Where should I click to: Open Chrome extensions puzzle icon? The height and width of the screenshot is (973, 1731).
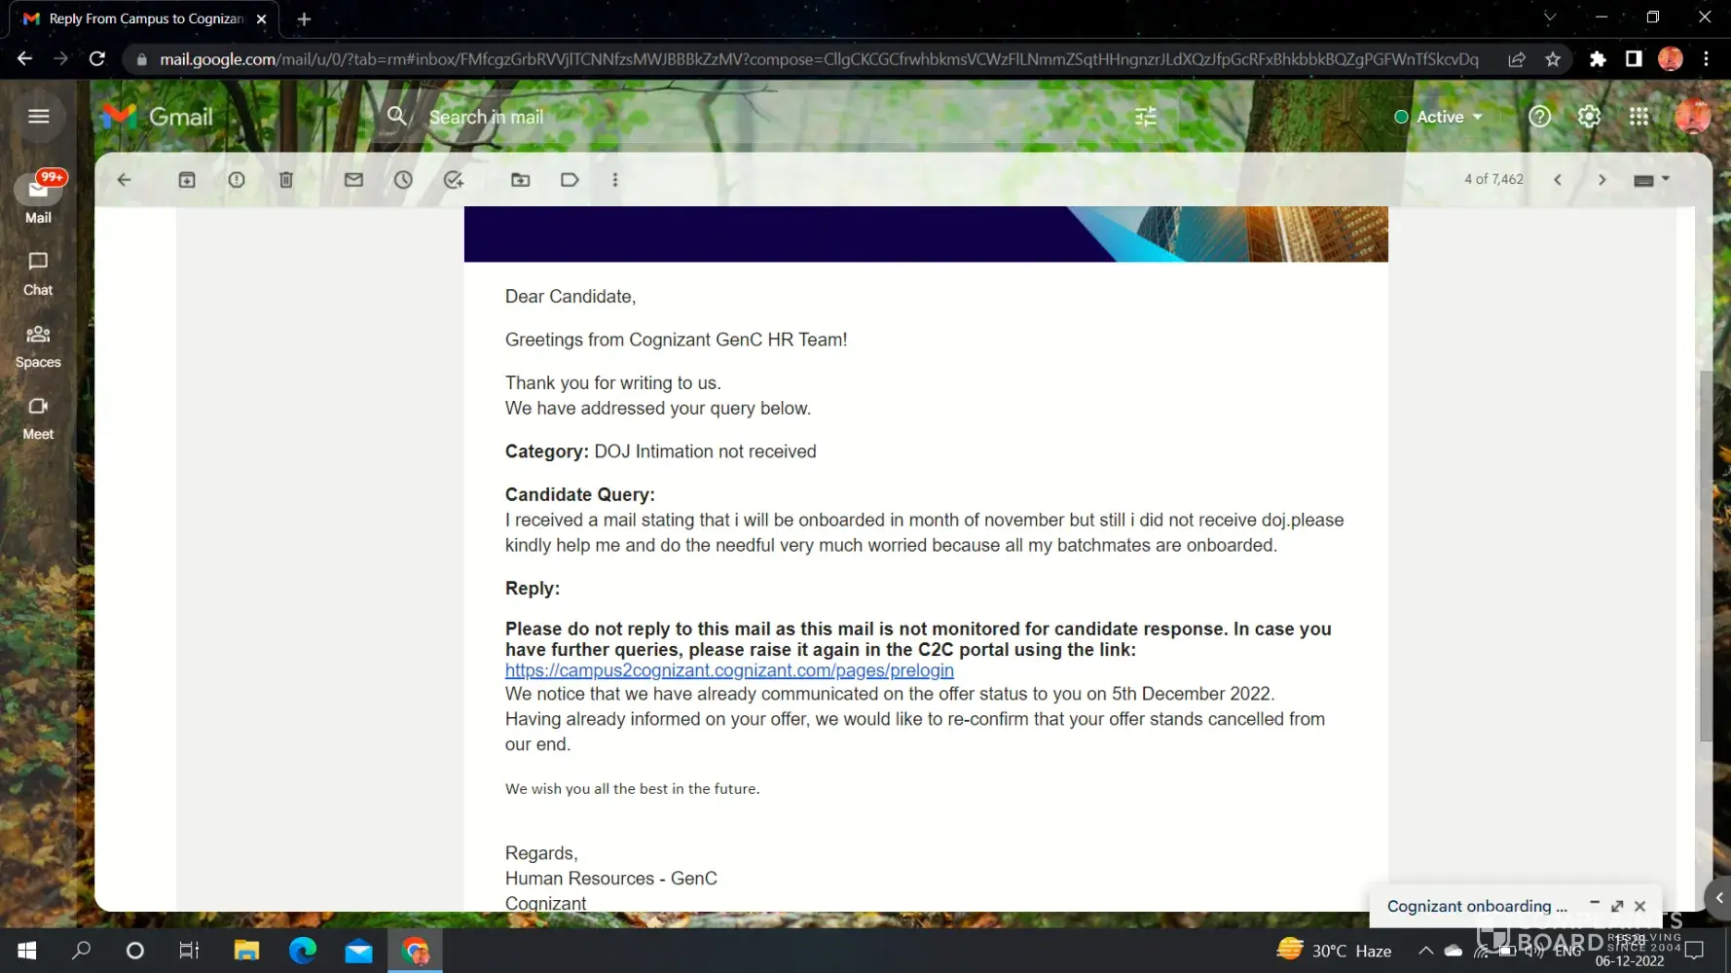pyautogui.click(x=1598, y=59)
